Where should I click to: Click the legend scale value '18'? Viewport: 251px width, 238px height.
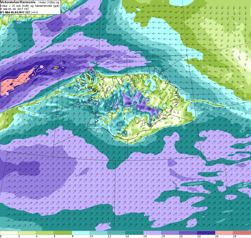coord(163,236)
